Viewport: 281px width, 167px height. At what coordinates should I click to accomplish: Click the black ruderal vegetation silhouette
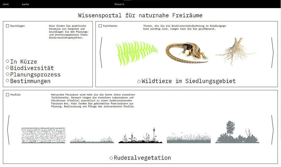[140, 137]
